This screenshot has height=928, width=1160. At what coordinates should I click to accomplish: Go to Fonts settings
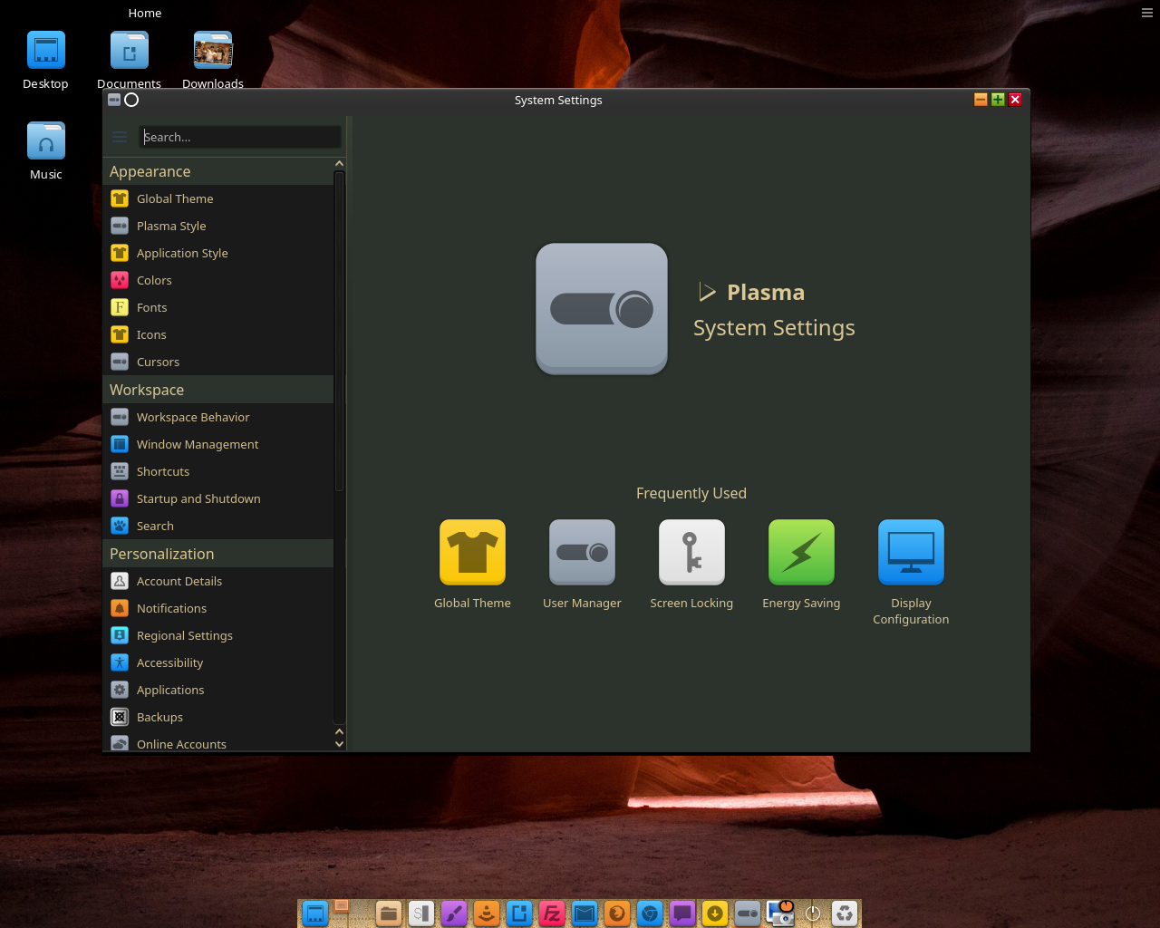click(x=218, y=307)
